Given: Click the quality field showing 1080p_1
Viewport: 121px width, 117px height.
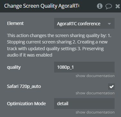Looking at the screenshot, I should pyautogui.click(x=84, y=67).
